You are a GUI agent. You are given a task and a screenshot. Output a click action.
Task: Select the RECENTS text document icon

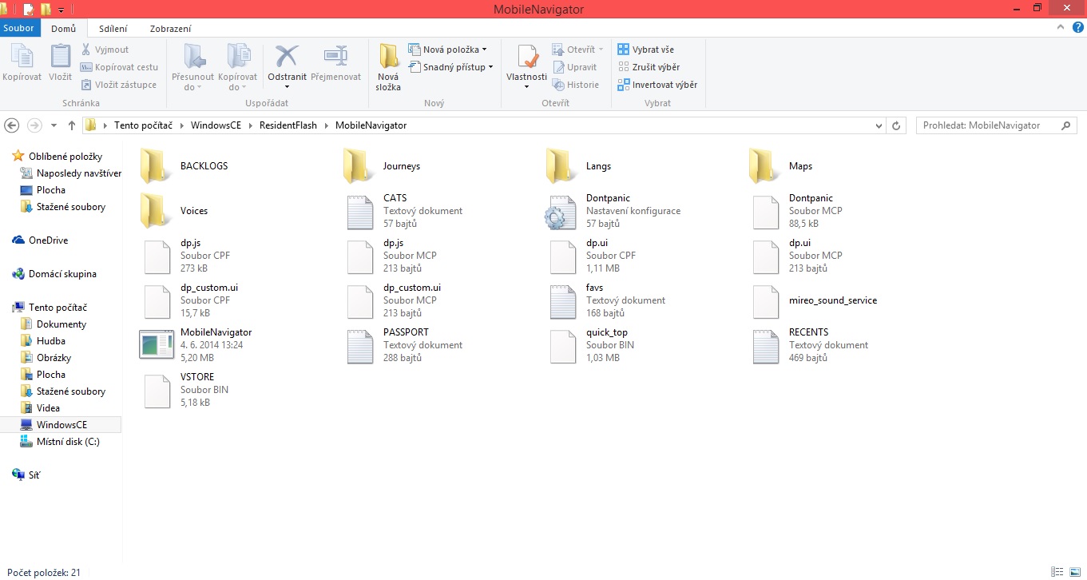pos(766,347)
